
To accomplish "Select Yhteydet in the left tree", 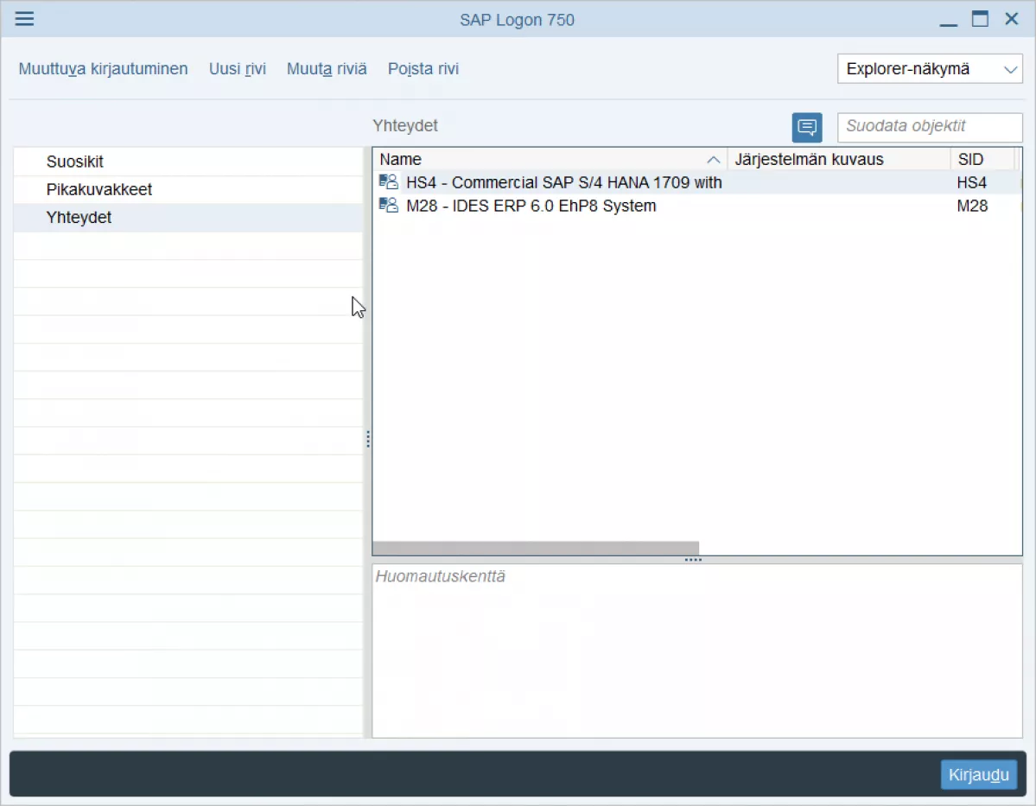I will [x=188, y=218].
